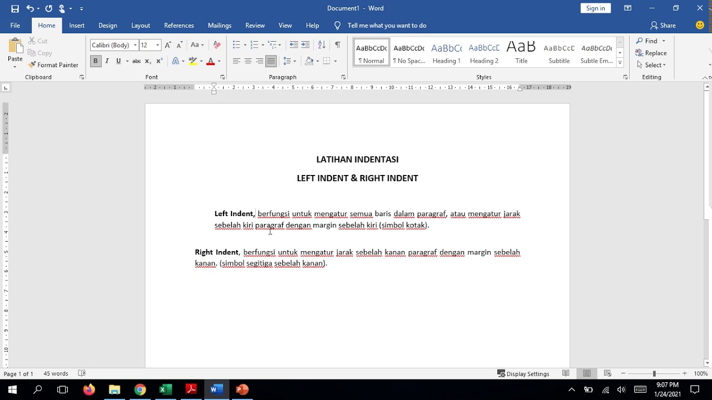
Task: Open PowerPoint from the taskbar
Action: pos(242,389)
